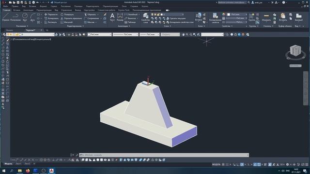The image size is (310, 174).
Task: Select the Отрезок (Line) tool
Action: pos(5,17)
